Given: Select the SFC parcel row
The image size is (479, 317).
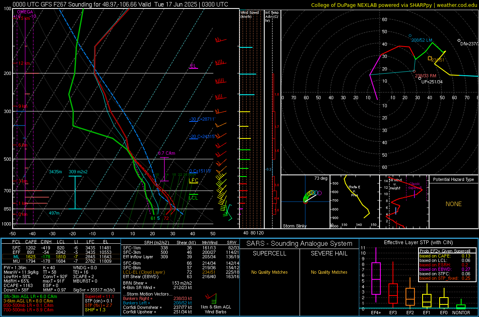Looking at the screenshot, I should pos(61,248).
